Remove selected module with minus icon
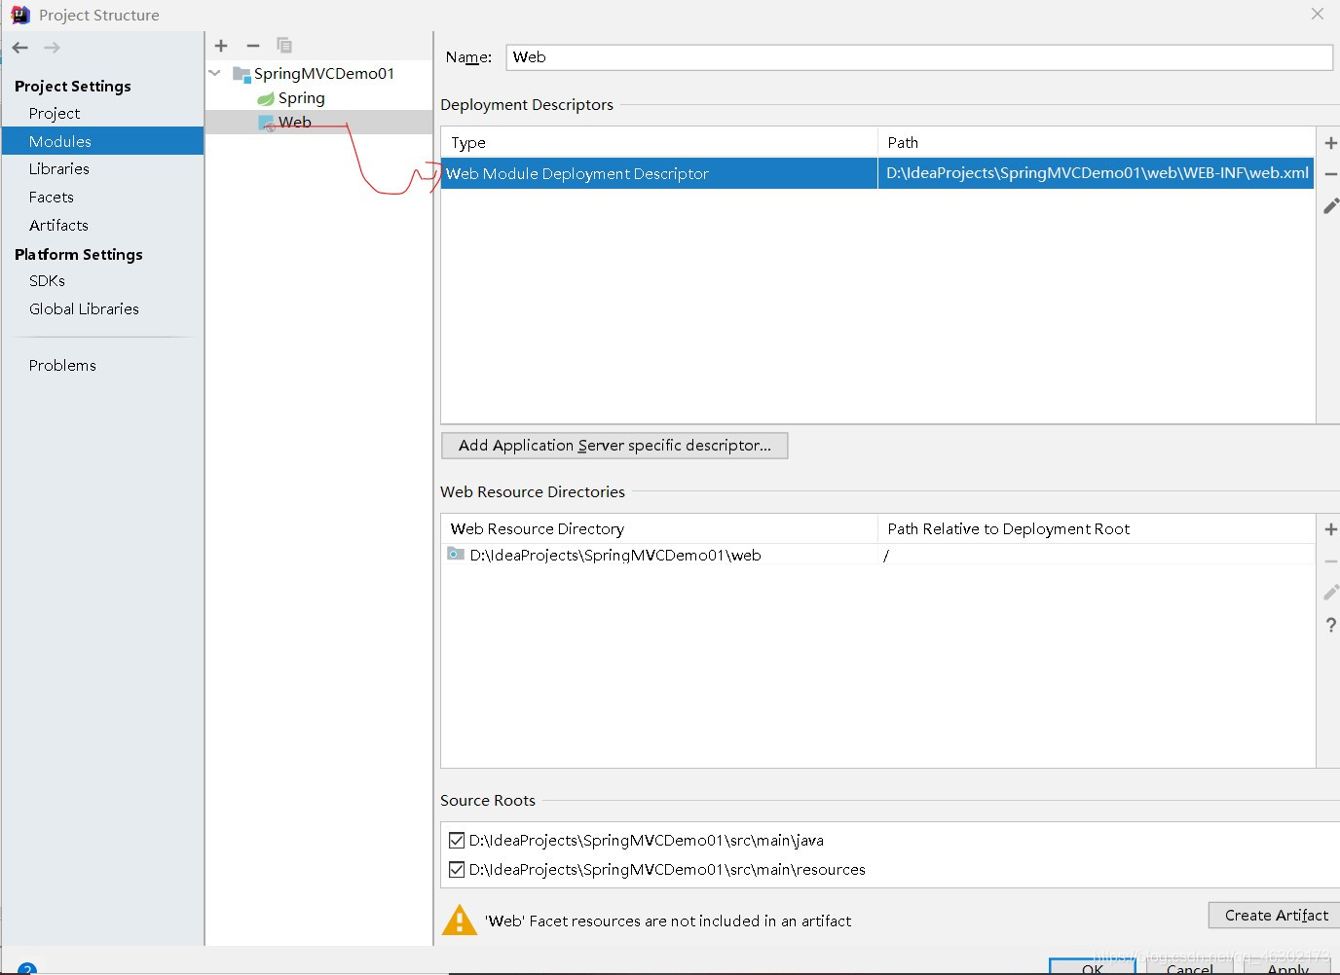This screenshot has height=975, width=1340. pos(253,46)
